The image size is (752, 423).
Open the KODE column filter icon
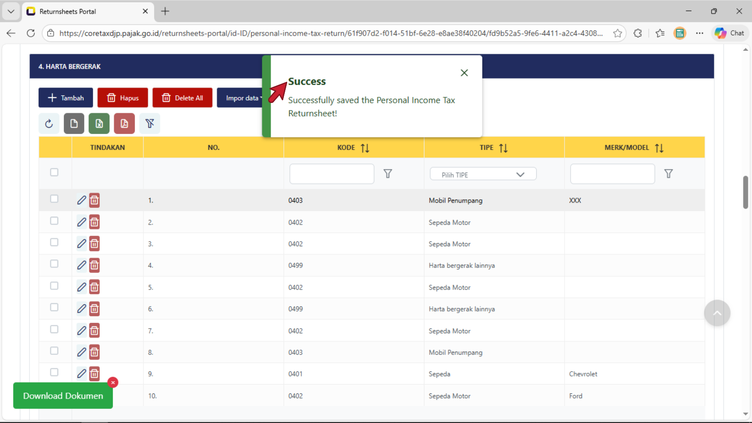click(388, 174)
